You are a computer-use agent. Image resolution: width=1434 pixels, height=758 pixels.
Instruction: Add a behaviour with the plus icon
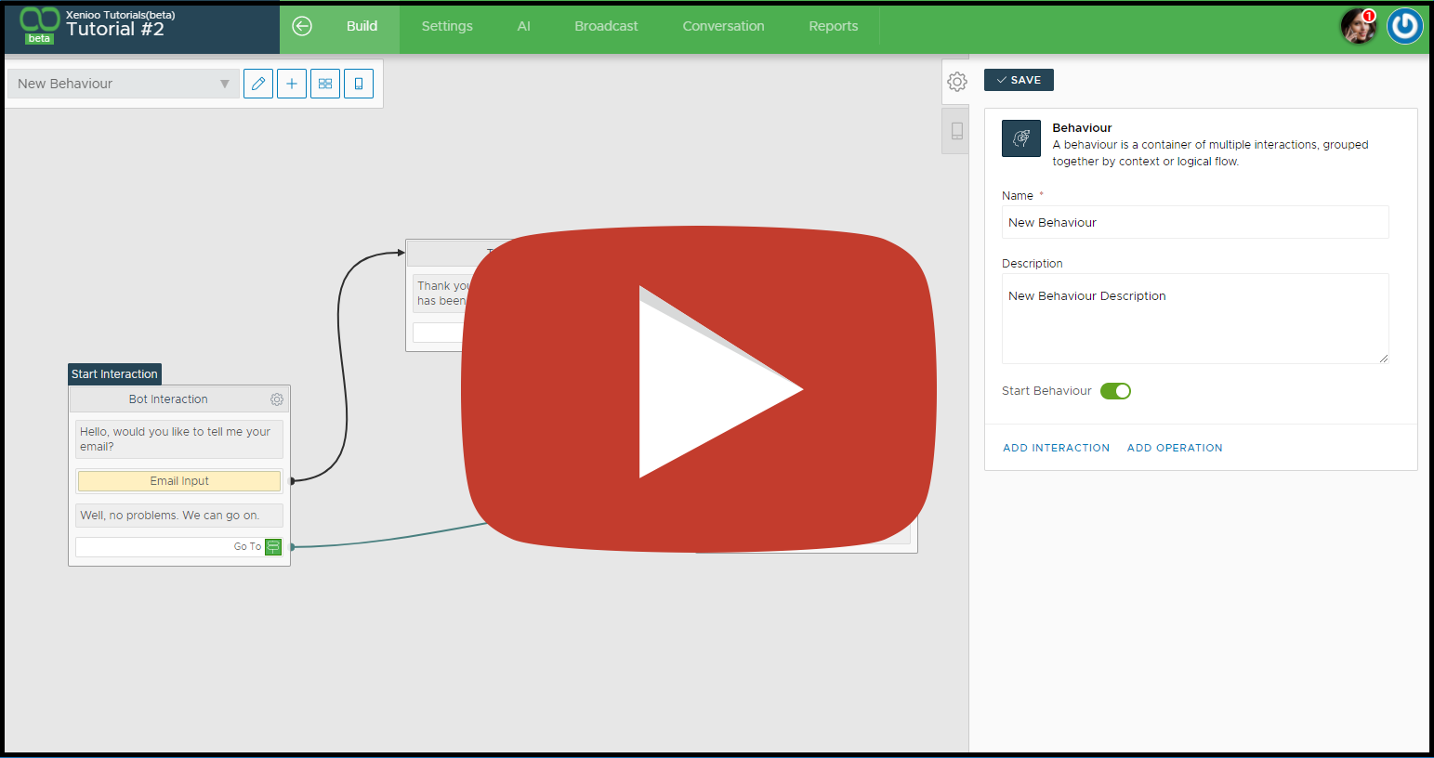point(292,84)
